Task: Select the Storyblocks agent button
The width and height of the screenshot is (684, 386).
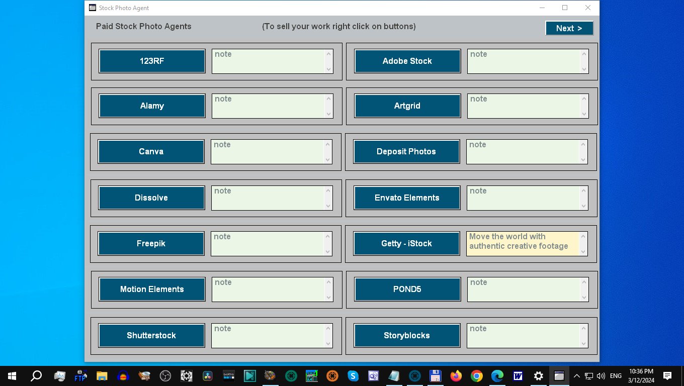Action: point(407,335)
